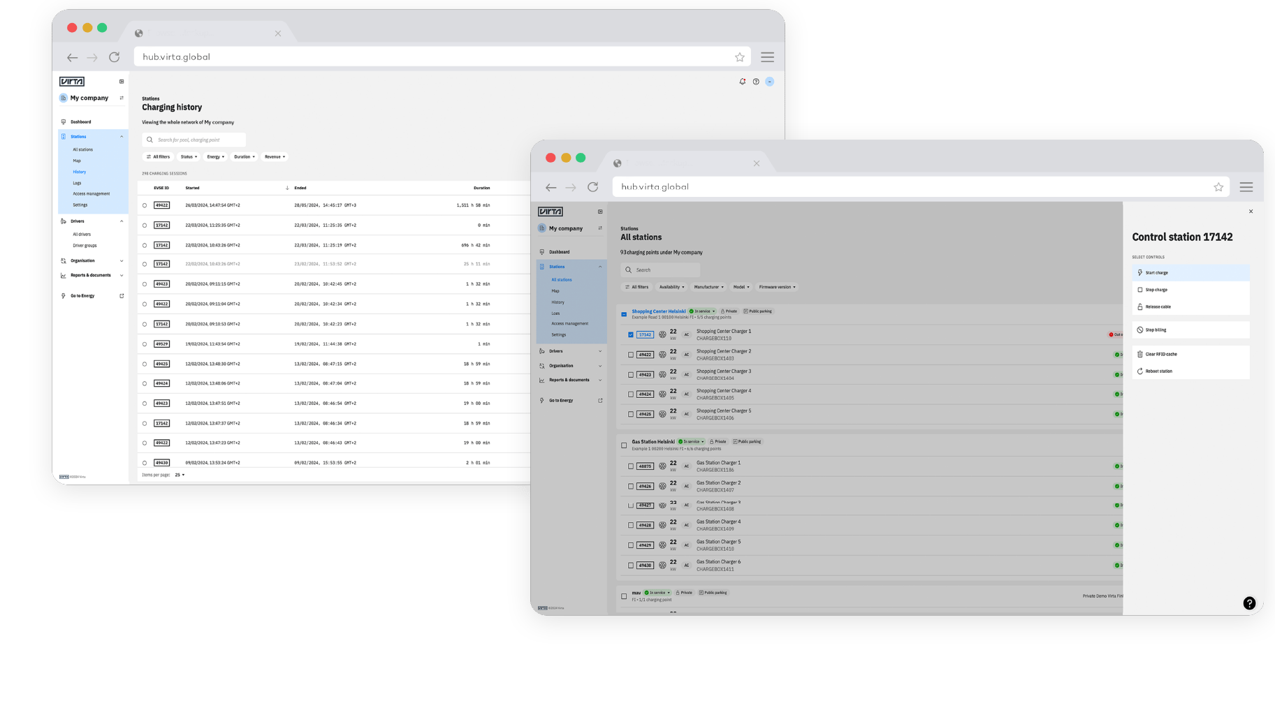
Task: Open the Firmware version filter dropdown
Action: point(777,287)
